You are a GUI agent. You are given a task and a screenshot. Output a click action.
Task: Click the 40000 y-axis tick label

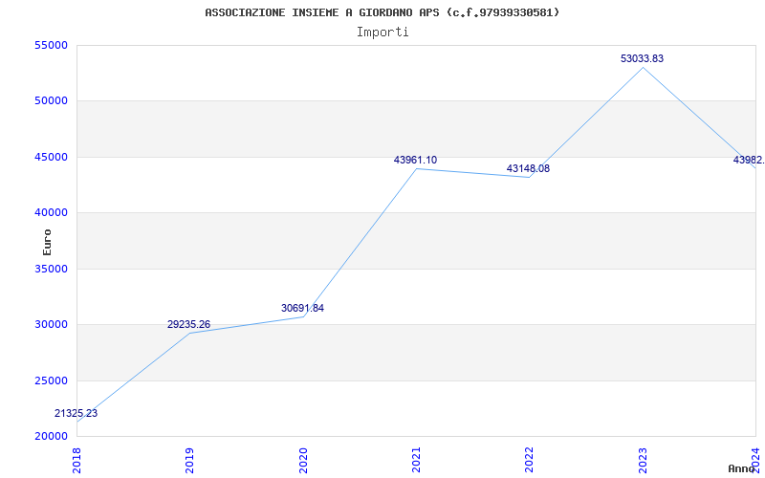(50, 212)
